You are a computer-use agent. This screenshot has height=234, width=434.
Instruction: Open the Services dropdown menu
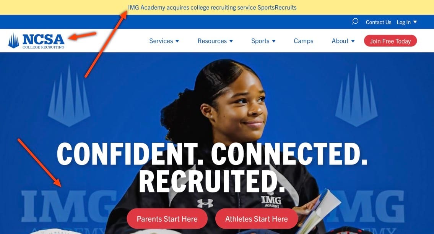coord(164,41)
